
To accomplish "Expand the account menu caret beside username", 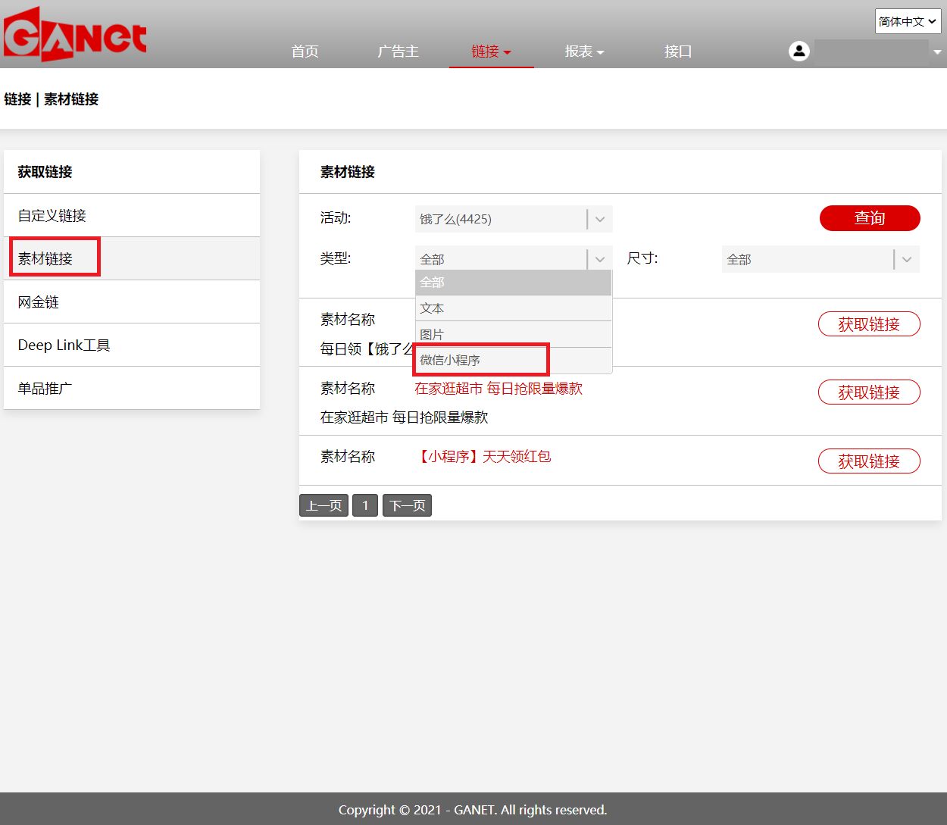I will click(x=937, y=52).
